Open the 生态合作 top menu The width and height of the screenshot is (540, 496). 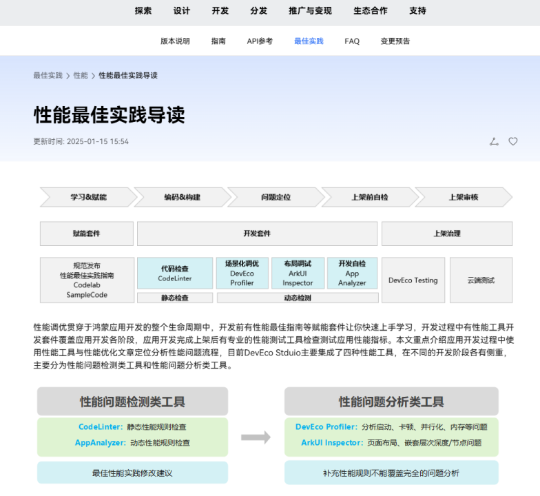371,11
